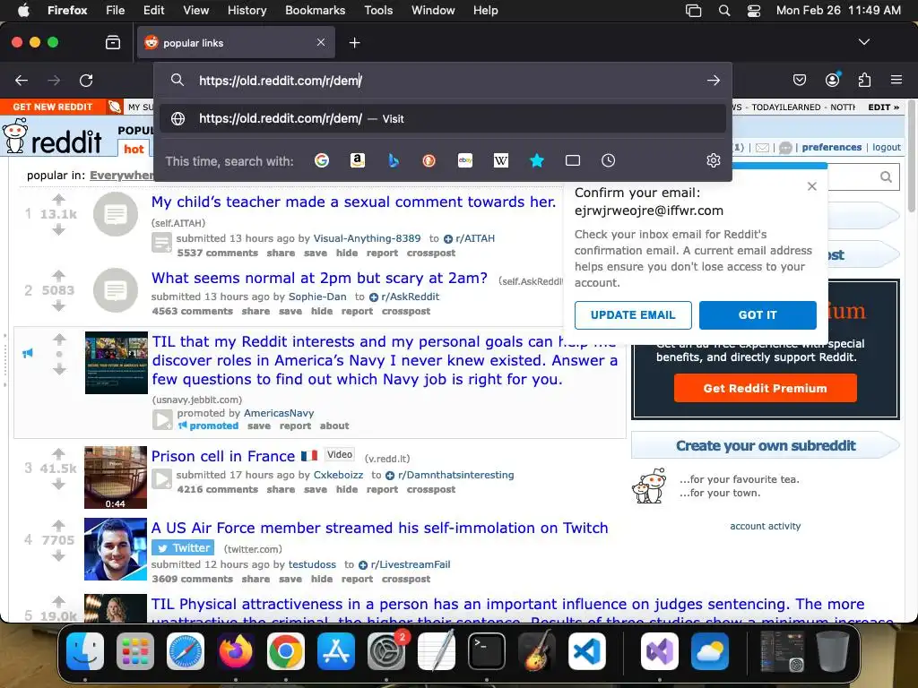This screenshot has height=688, width=918.
Task: Open the r/Damnthatsinteresting subreddit link
Action: [x=456, y=475]
